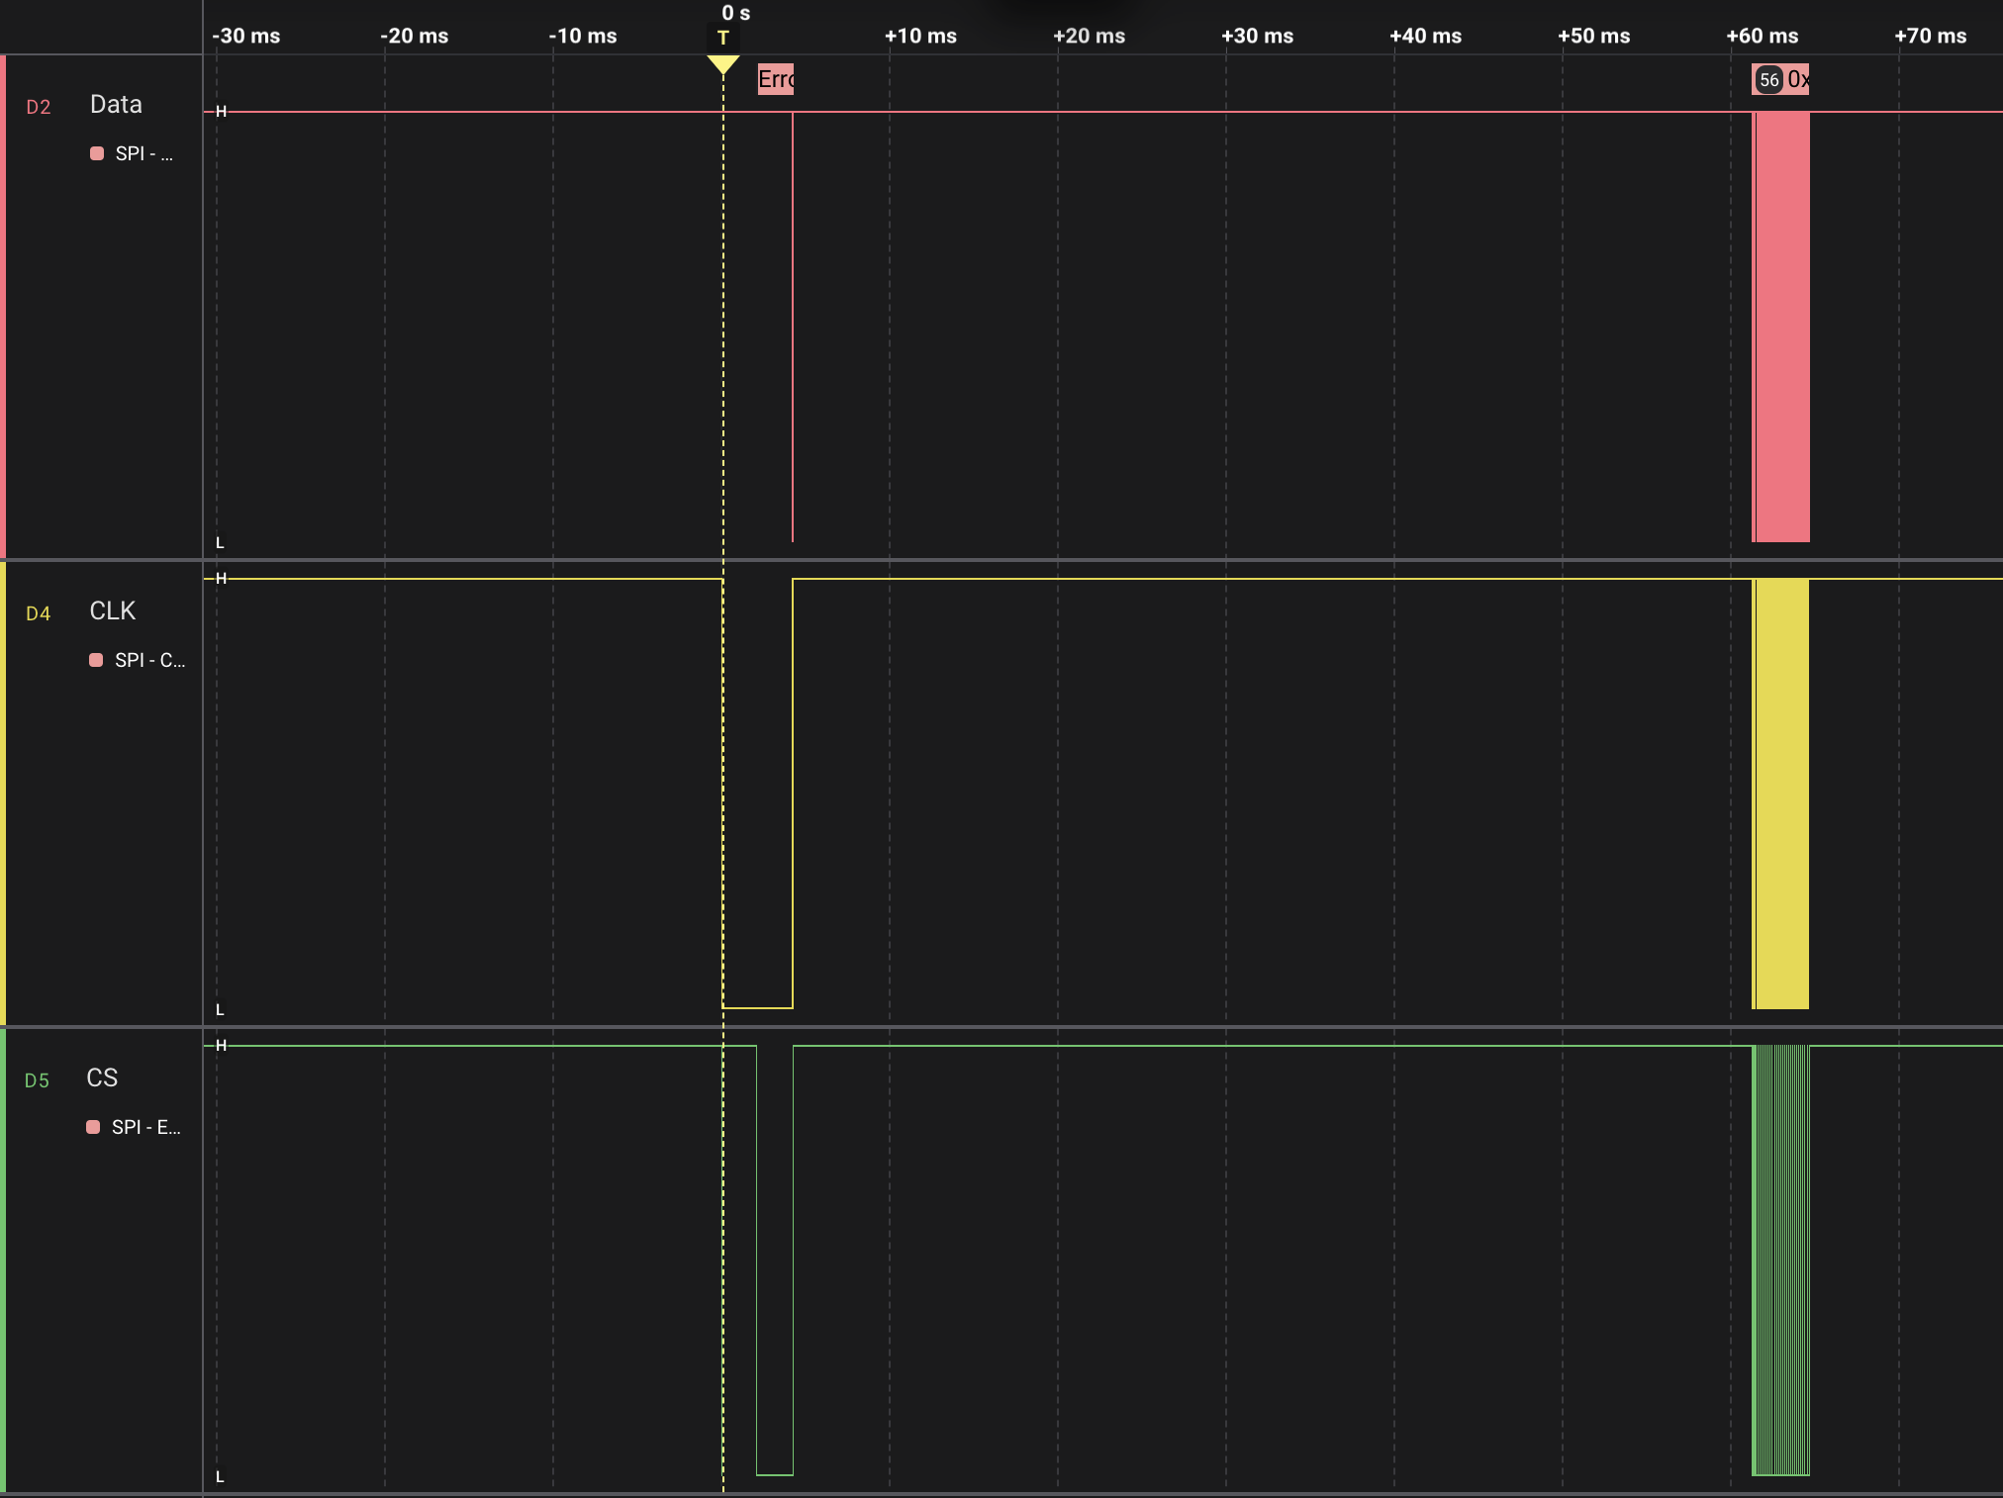This screenshot has width=2003, height=1498.
Task: Click the yellow trigger arrow below the ruler
Action: click(723, 64)
